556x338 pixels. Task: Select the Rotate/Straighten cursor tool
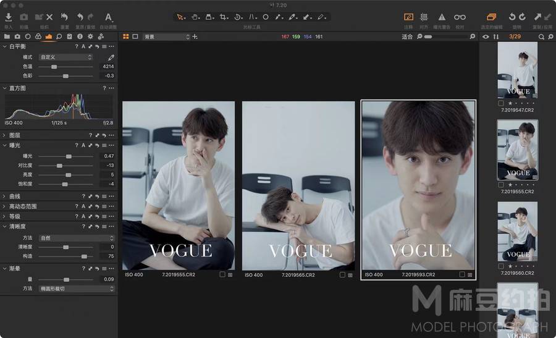[x=238, y=17]
